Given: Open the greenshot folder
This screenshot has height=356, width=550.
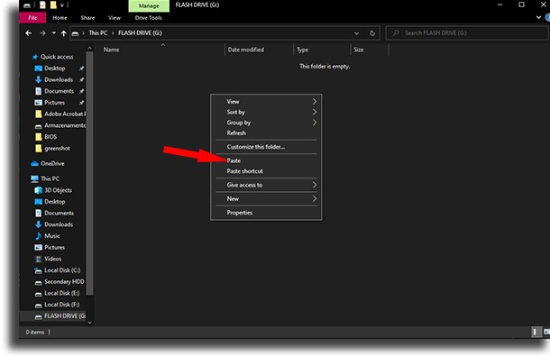Looking at the screenshot, I should (52, 149).
